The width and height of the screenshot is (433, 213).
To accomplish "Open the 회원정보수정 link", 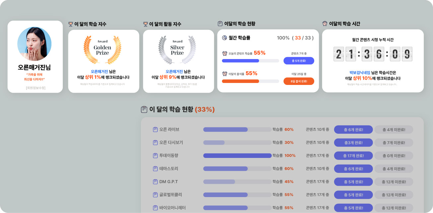I will coord(35,88).
